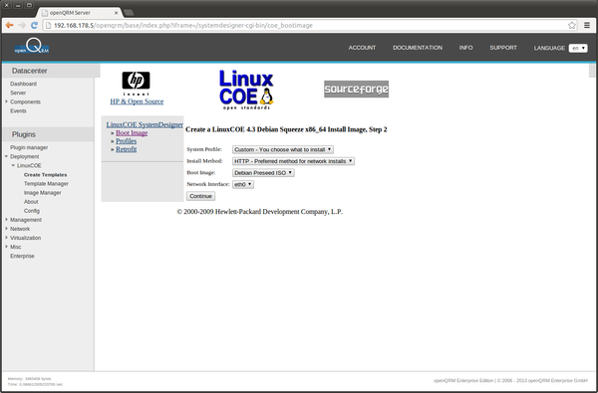Open the Boot Image dropdown
The height and width of the screenshot is (393, 598).
click(x=263, y=173)
